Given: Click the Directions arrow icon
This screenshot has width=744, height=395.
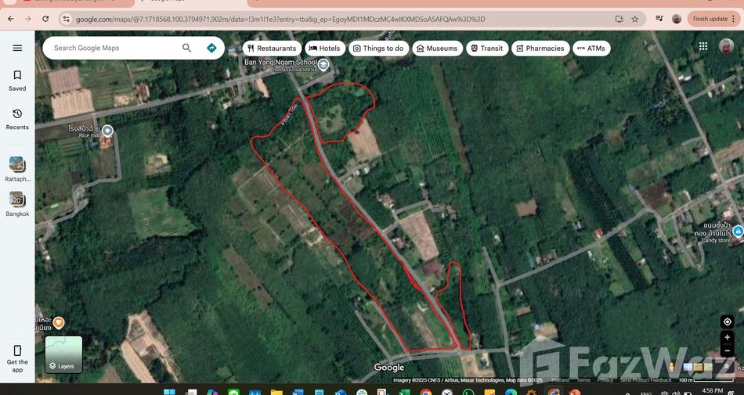Looking at the screenshot, I should click(211, 48).
